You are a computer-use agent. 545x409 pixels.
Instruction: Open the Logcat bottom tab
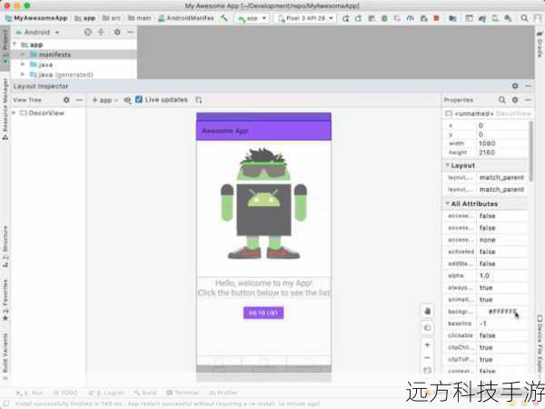point(106,393)
